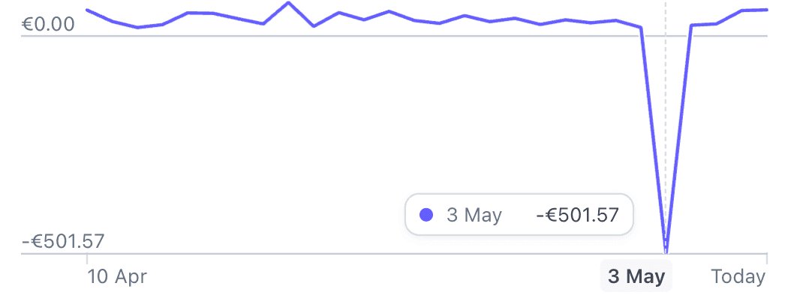This screenshot has width=800, height=304.
Task: Select the highlighted 3 May x-axis label
Action: click(x=636, y=277)
